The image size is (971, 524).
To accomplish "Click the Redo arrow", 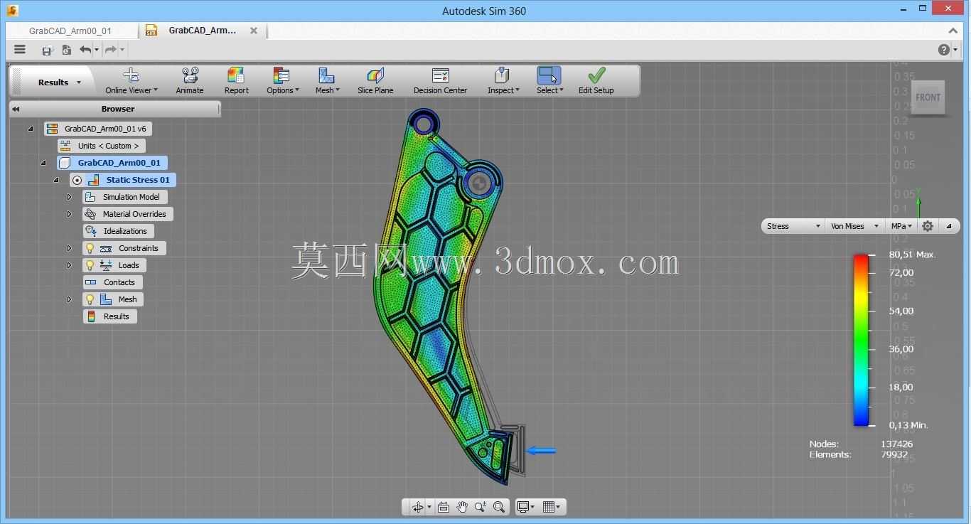I will [x=110, y=50].
